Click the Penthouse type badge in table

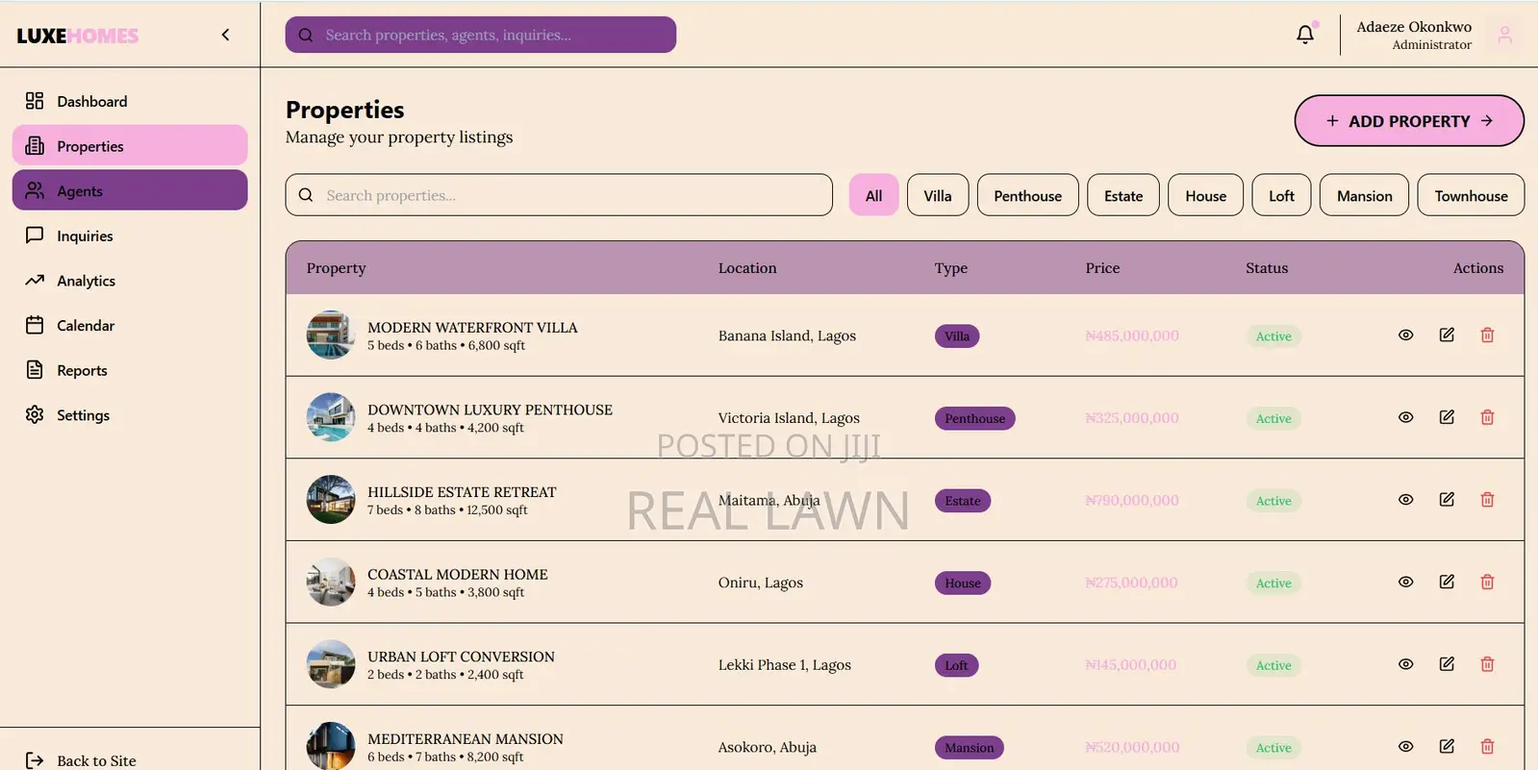pos(974,418)
